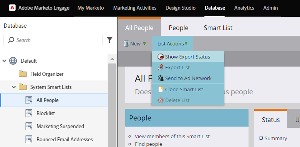Viewport: 300px width, 147px height.
Task: Click the Clone Smart List icon
Action: click(x=161, y=89)
